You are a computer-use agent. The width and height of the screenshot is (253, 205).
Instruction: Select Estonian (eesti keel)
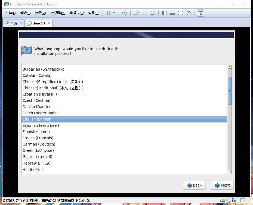[124, 125]
